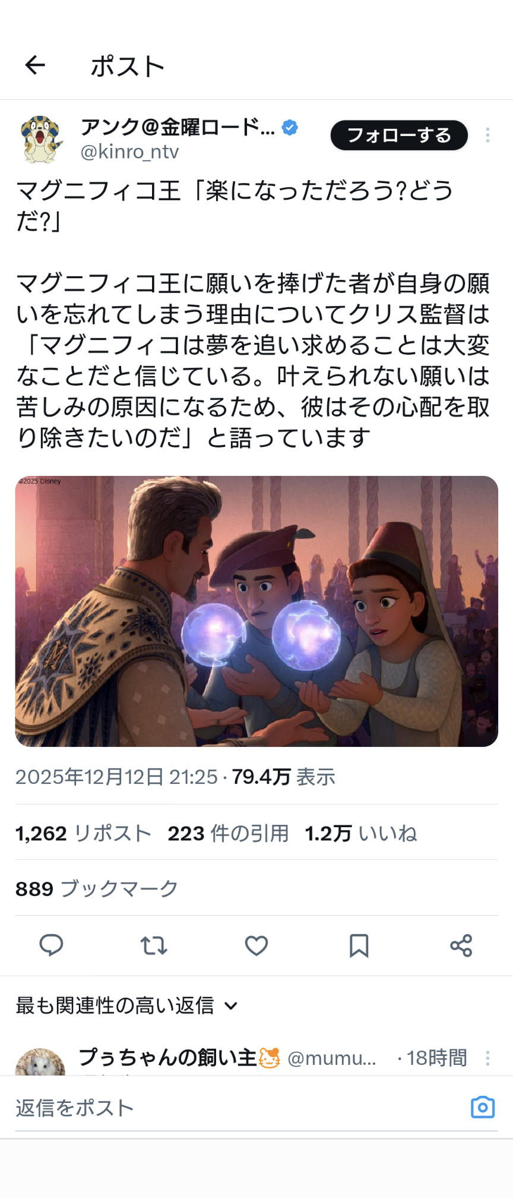513x1198 pixels.
Task: Like the post with the heart icon
Action: coord(256,945)
